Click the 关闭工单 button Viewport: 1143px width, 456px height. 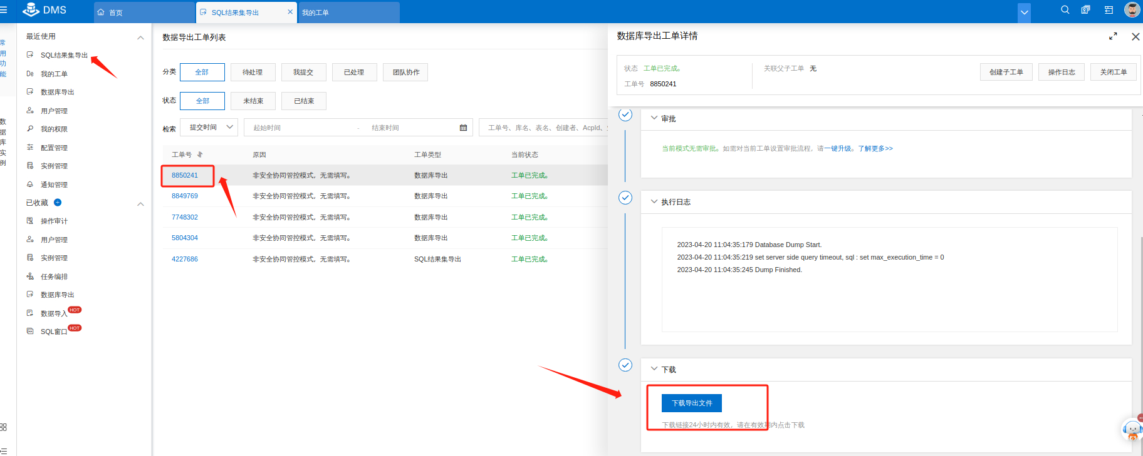tap(1114, 72)
